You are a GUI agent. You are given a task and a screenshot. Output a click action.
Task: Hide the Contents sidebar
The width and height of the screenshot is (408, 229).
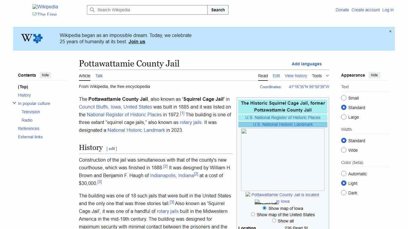[45, 75]
